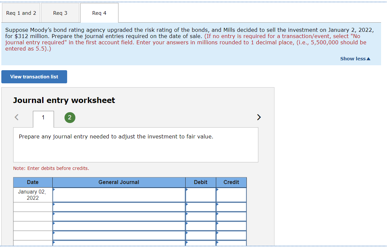Open the third row General Journal account field
Screen dimensions: 387x247
click(x=119, y=216)
